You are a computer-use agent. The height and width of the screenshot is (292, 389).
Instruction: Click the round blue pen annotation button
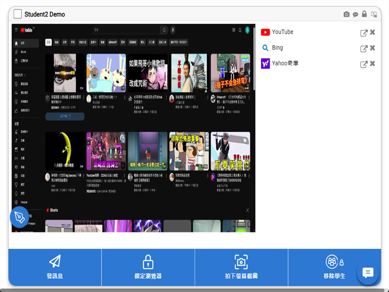[x=19, y=218]
